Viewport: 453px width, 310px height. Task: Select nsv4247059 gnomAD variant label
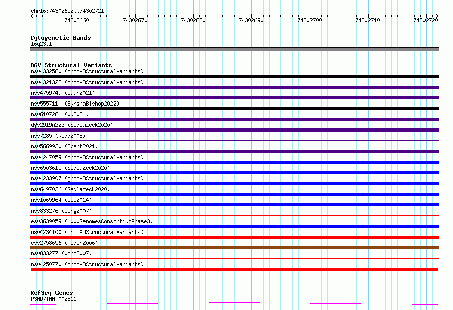[x=87, y=157]
